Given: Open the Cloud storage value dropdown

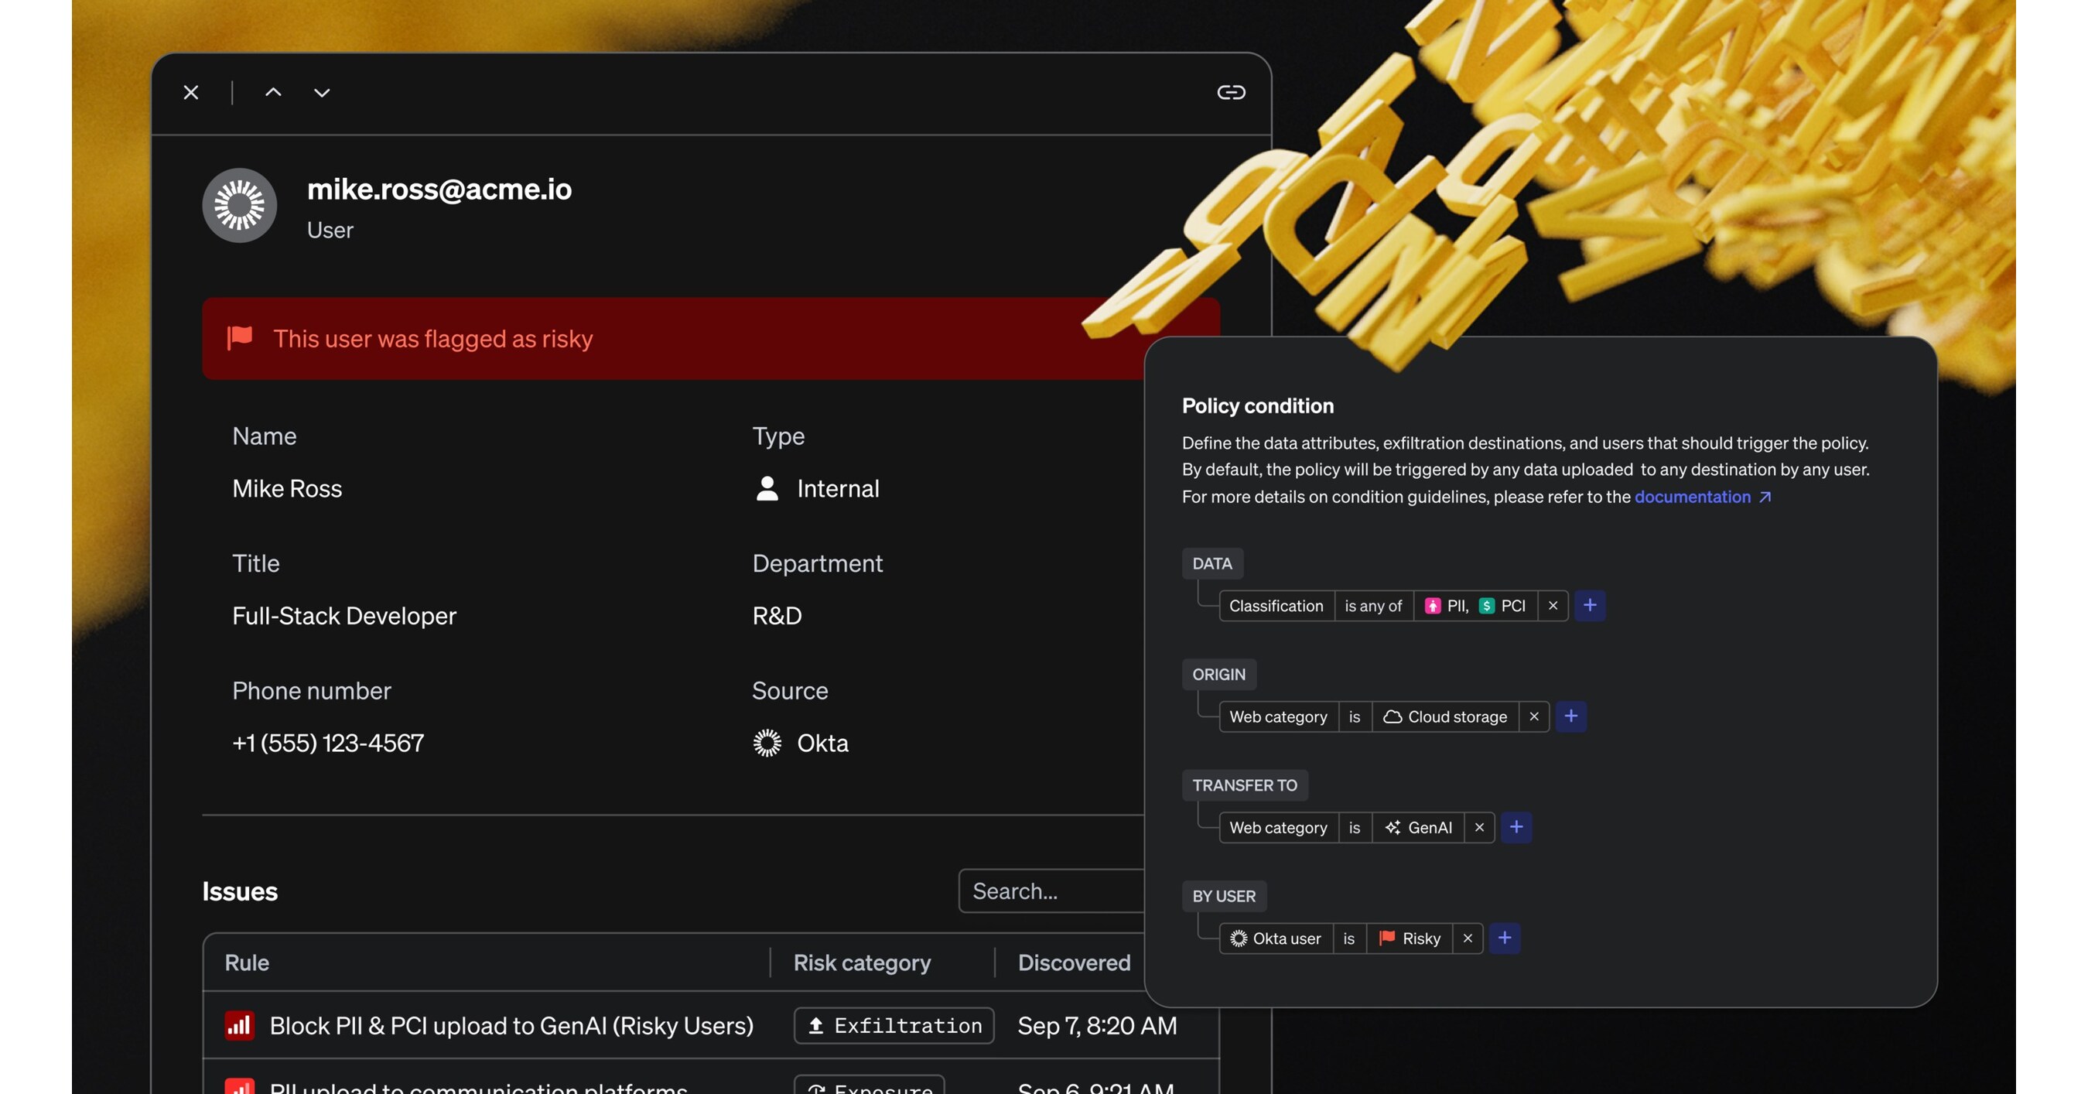Looking at the screenshot, I should (x=1445, y=717).
